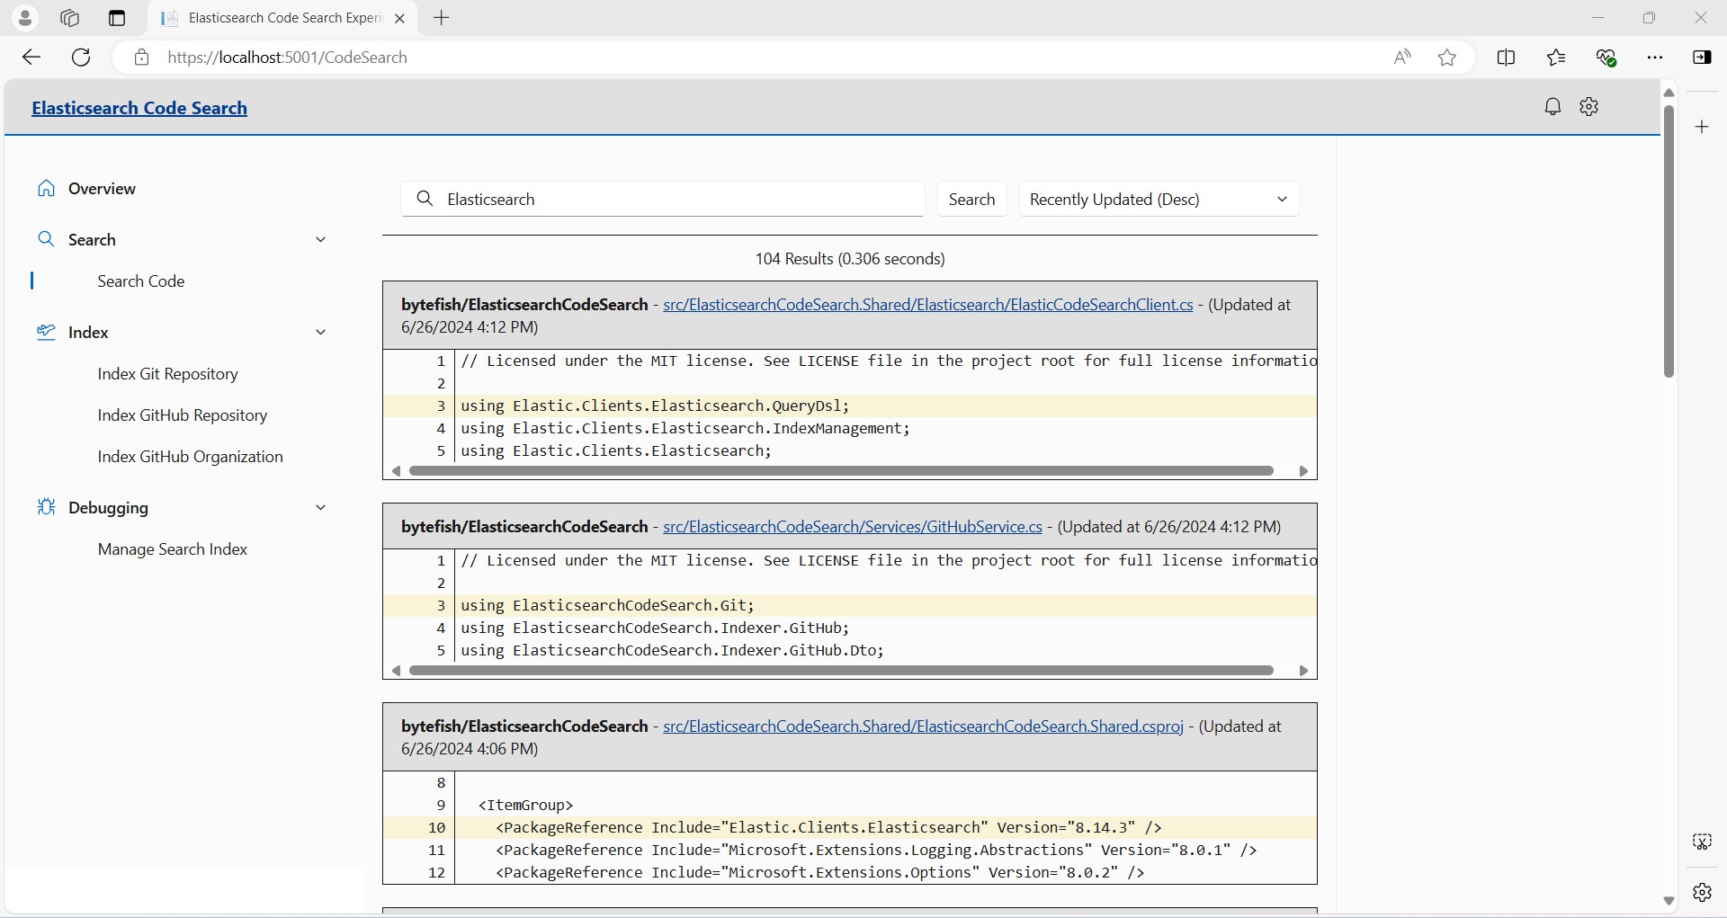Click line "using ElasticsearchCodeSearch.Indexer.GitHub.Dto;"
Image resolution: width=1727 pixels, height=918 pixels.
(x=672, y=651)
